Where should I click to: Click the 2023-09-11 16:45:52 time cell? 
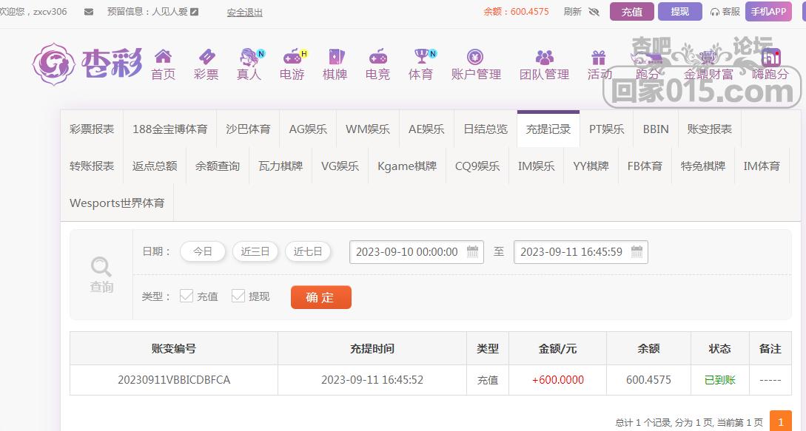click(372, 380)
